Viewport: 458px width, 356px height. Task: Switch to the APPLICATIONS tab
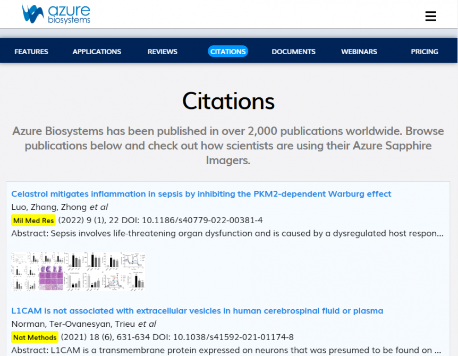pyautogui.click(x=97, y=52)
